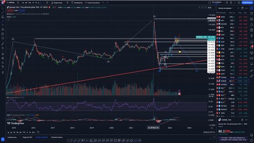Open the calendar panel in right sidebar
The image size is (254, 143).
[x=252, y=30]
